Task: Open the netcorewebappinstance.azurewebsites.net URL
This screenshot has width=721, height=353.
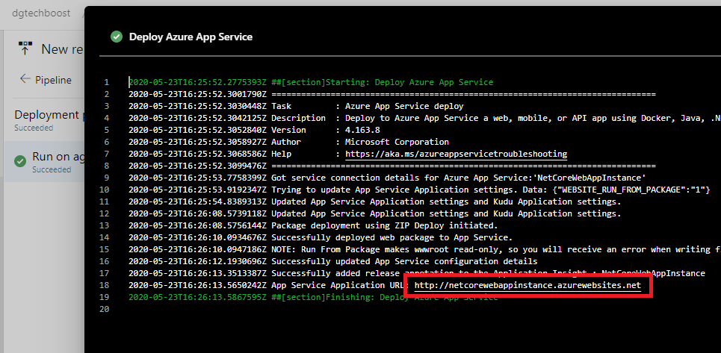Action: [x=527, y=285]
